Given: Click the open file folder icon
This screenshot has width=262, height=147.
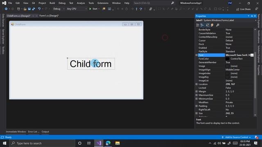Looking at the screenshot, I should coord(25,9).
